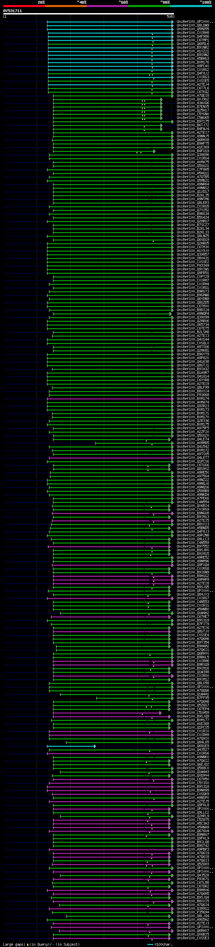
Task: Click the UniRef100_O65734 label
Action: click(193, 325)
